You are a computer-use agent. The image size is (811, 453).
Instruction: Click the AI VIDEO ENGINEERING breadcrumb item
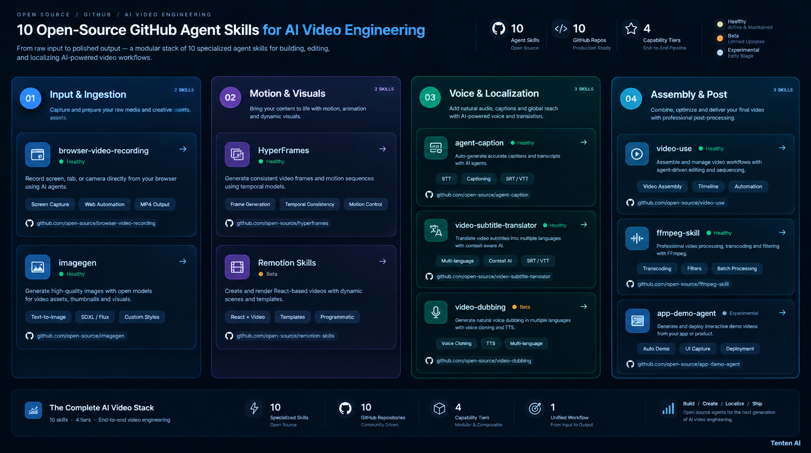pos(168,14)
